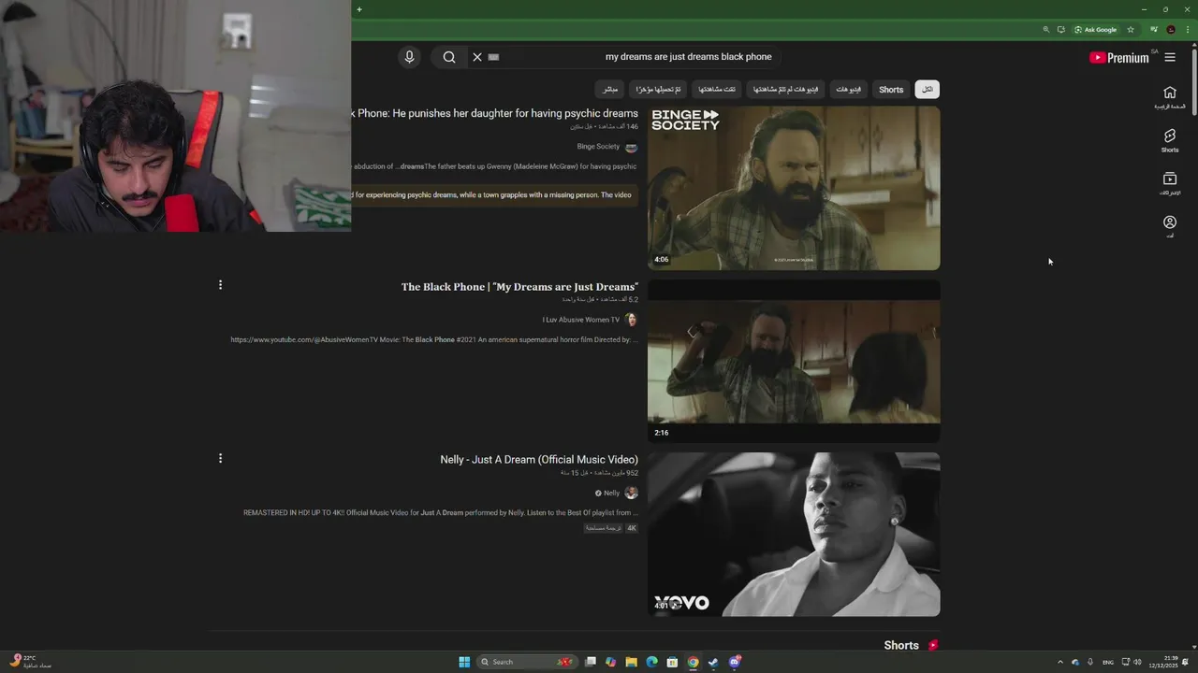Select the 'فيديوهات لم تتم مشاهدتها' unwatched chip
Image resolution: width=1198 pixels, height=673 pixels.
click(x=786, y=90)
